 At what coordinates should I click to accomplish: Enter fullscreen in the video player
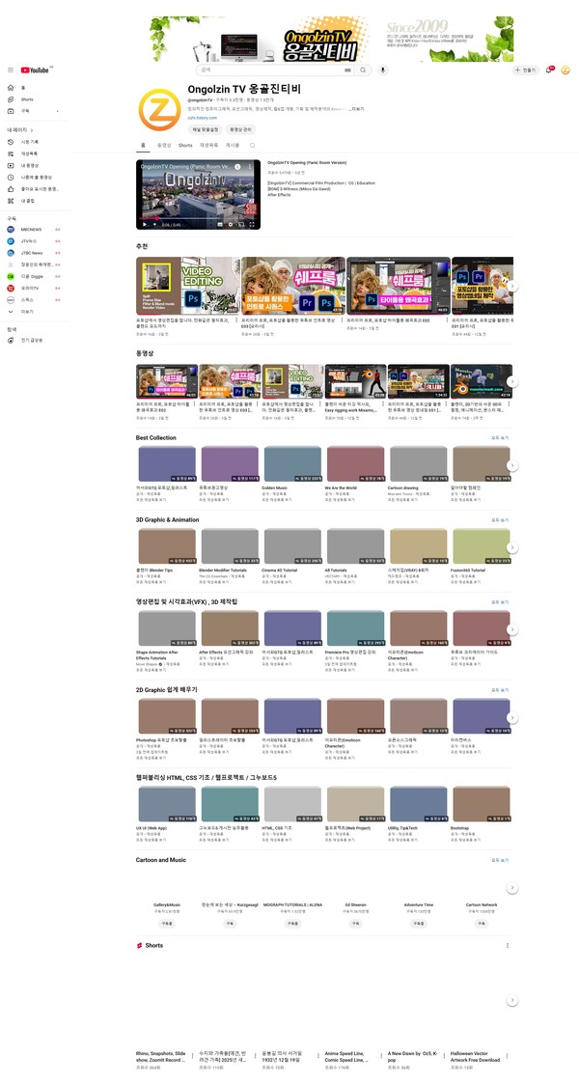(252, 225)
